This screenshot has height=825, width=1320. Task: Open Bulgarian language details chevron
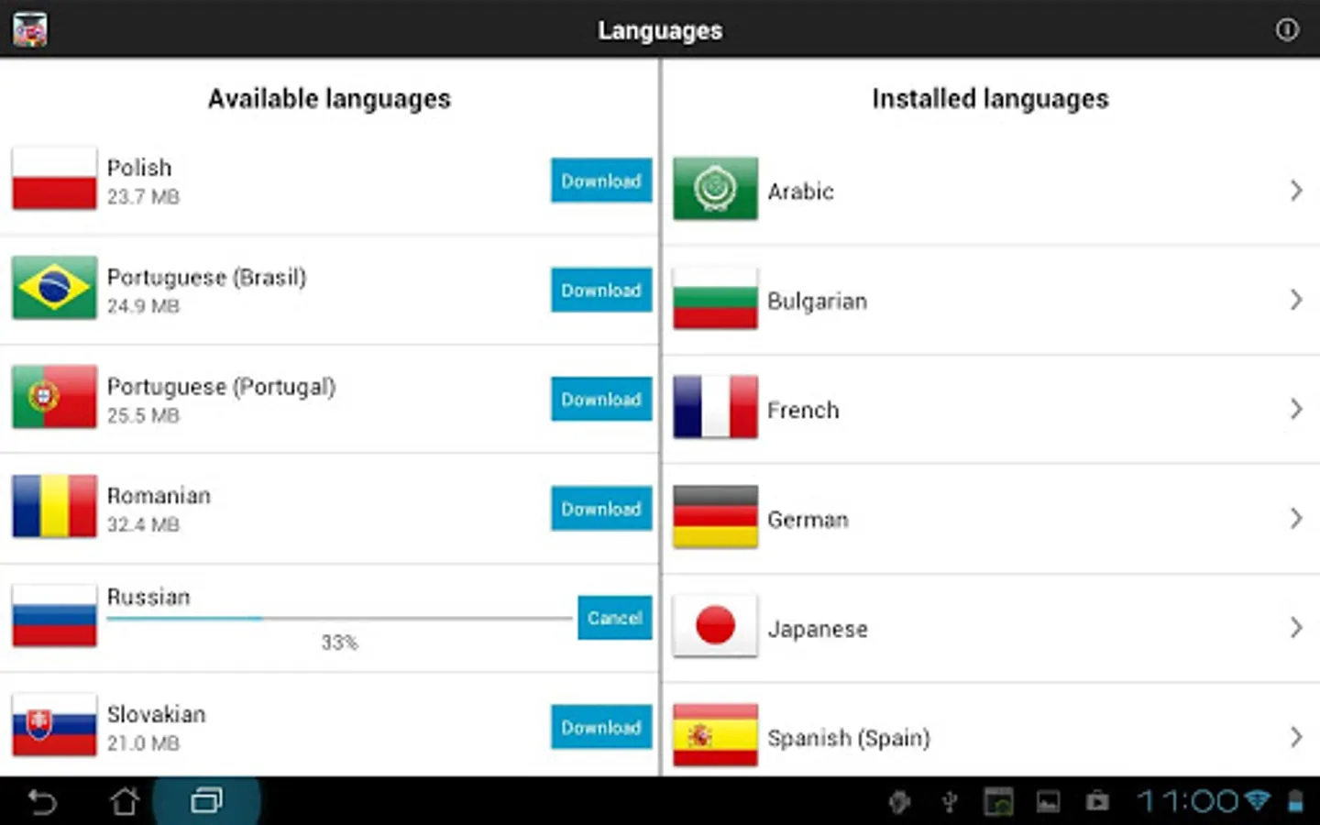coord(1296,300)
